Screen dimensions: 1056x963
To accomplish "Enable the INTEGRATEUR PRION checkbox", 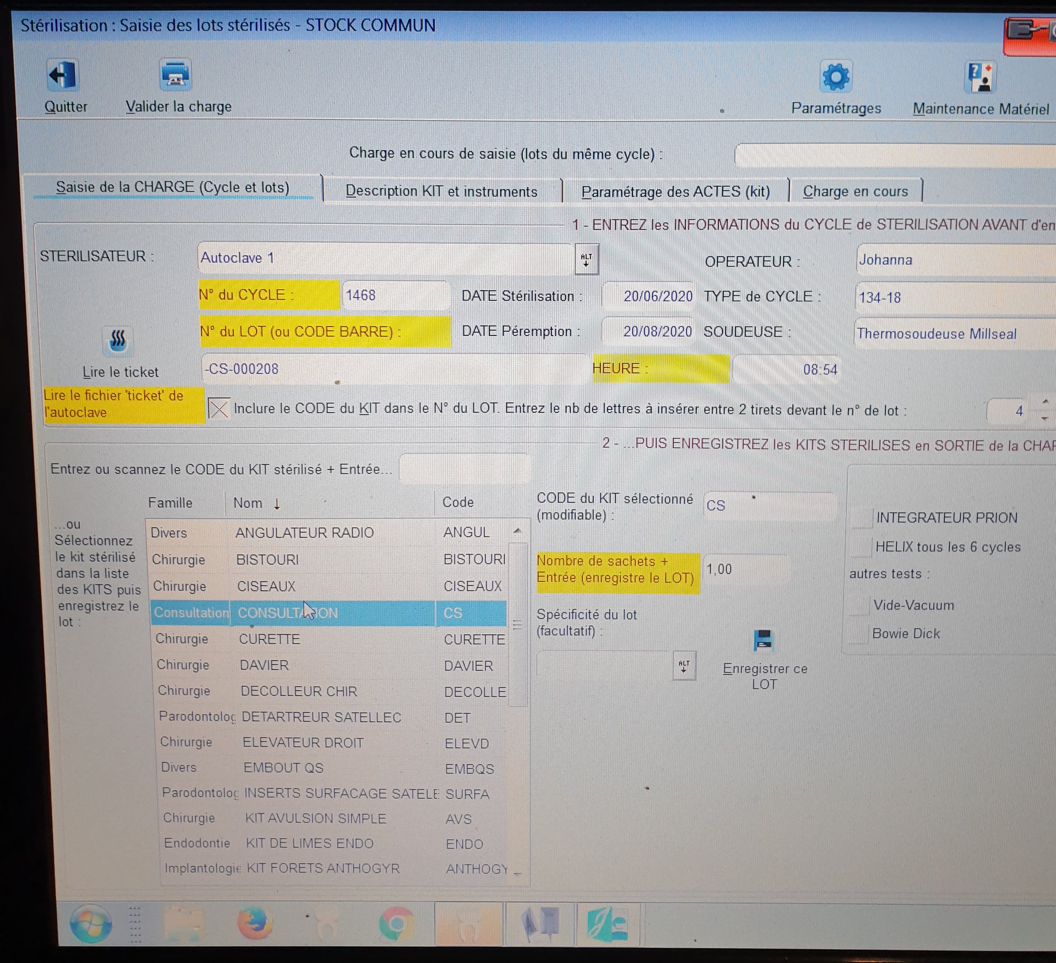I will point(862,518).
